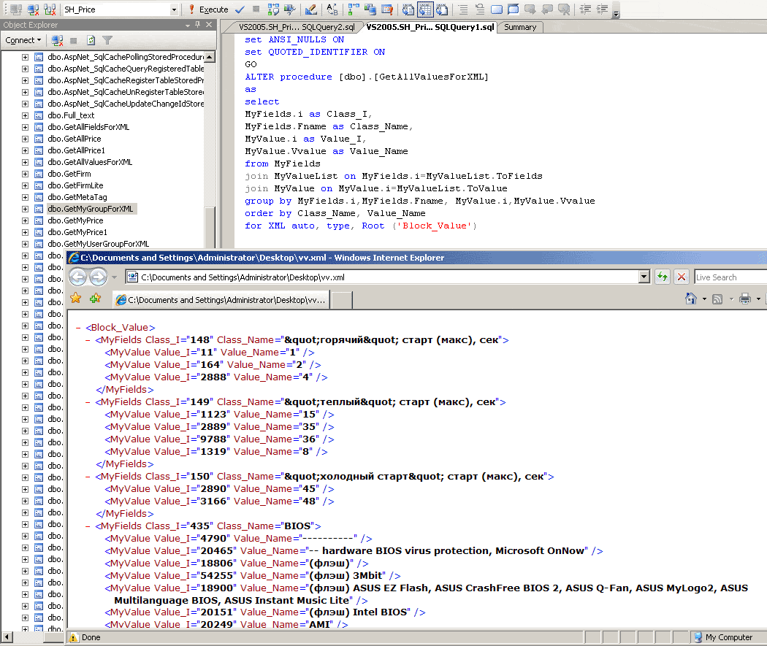Click the IE address bar with vv.xml path
Image resolution: width=767 pixels, height=646 pixels.
point(382,277)
